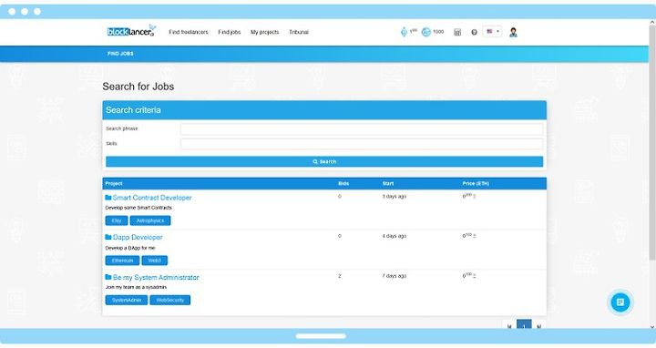This screenshot has height=348, width=656.
Task: Click the "7 days ago" start cell
Action: click(x=395, y=276)
